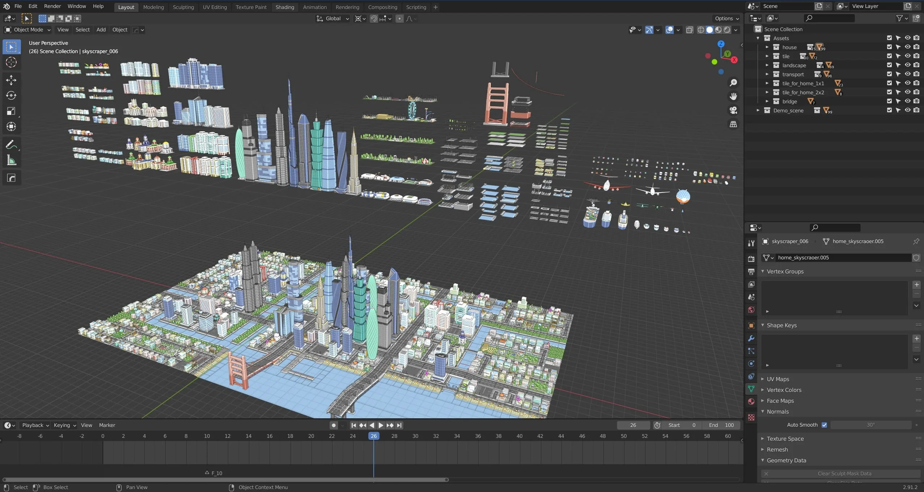
Task: Add a new vertex group
Action: pos(917,285)
